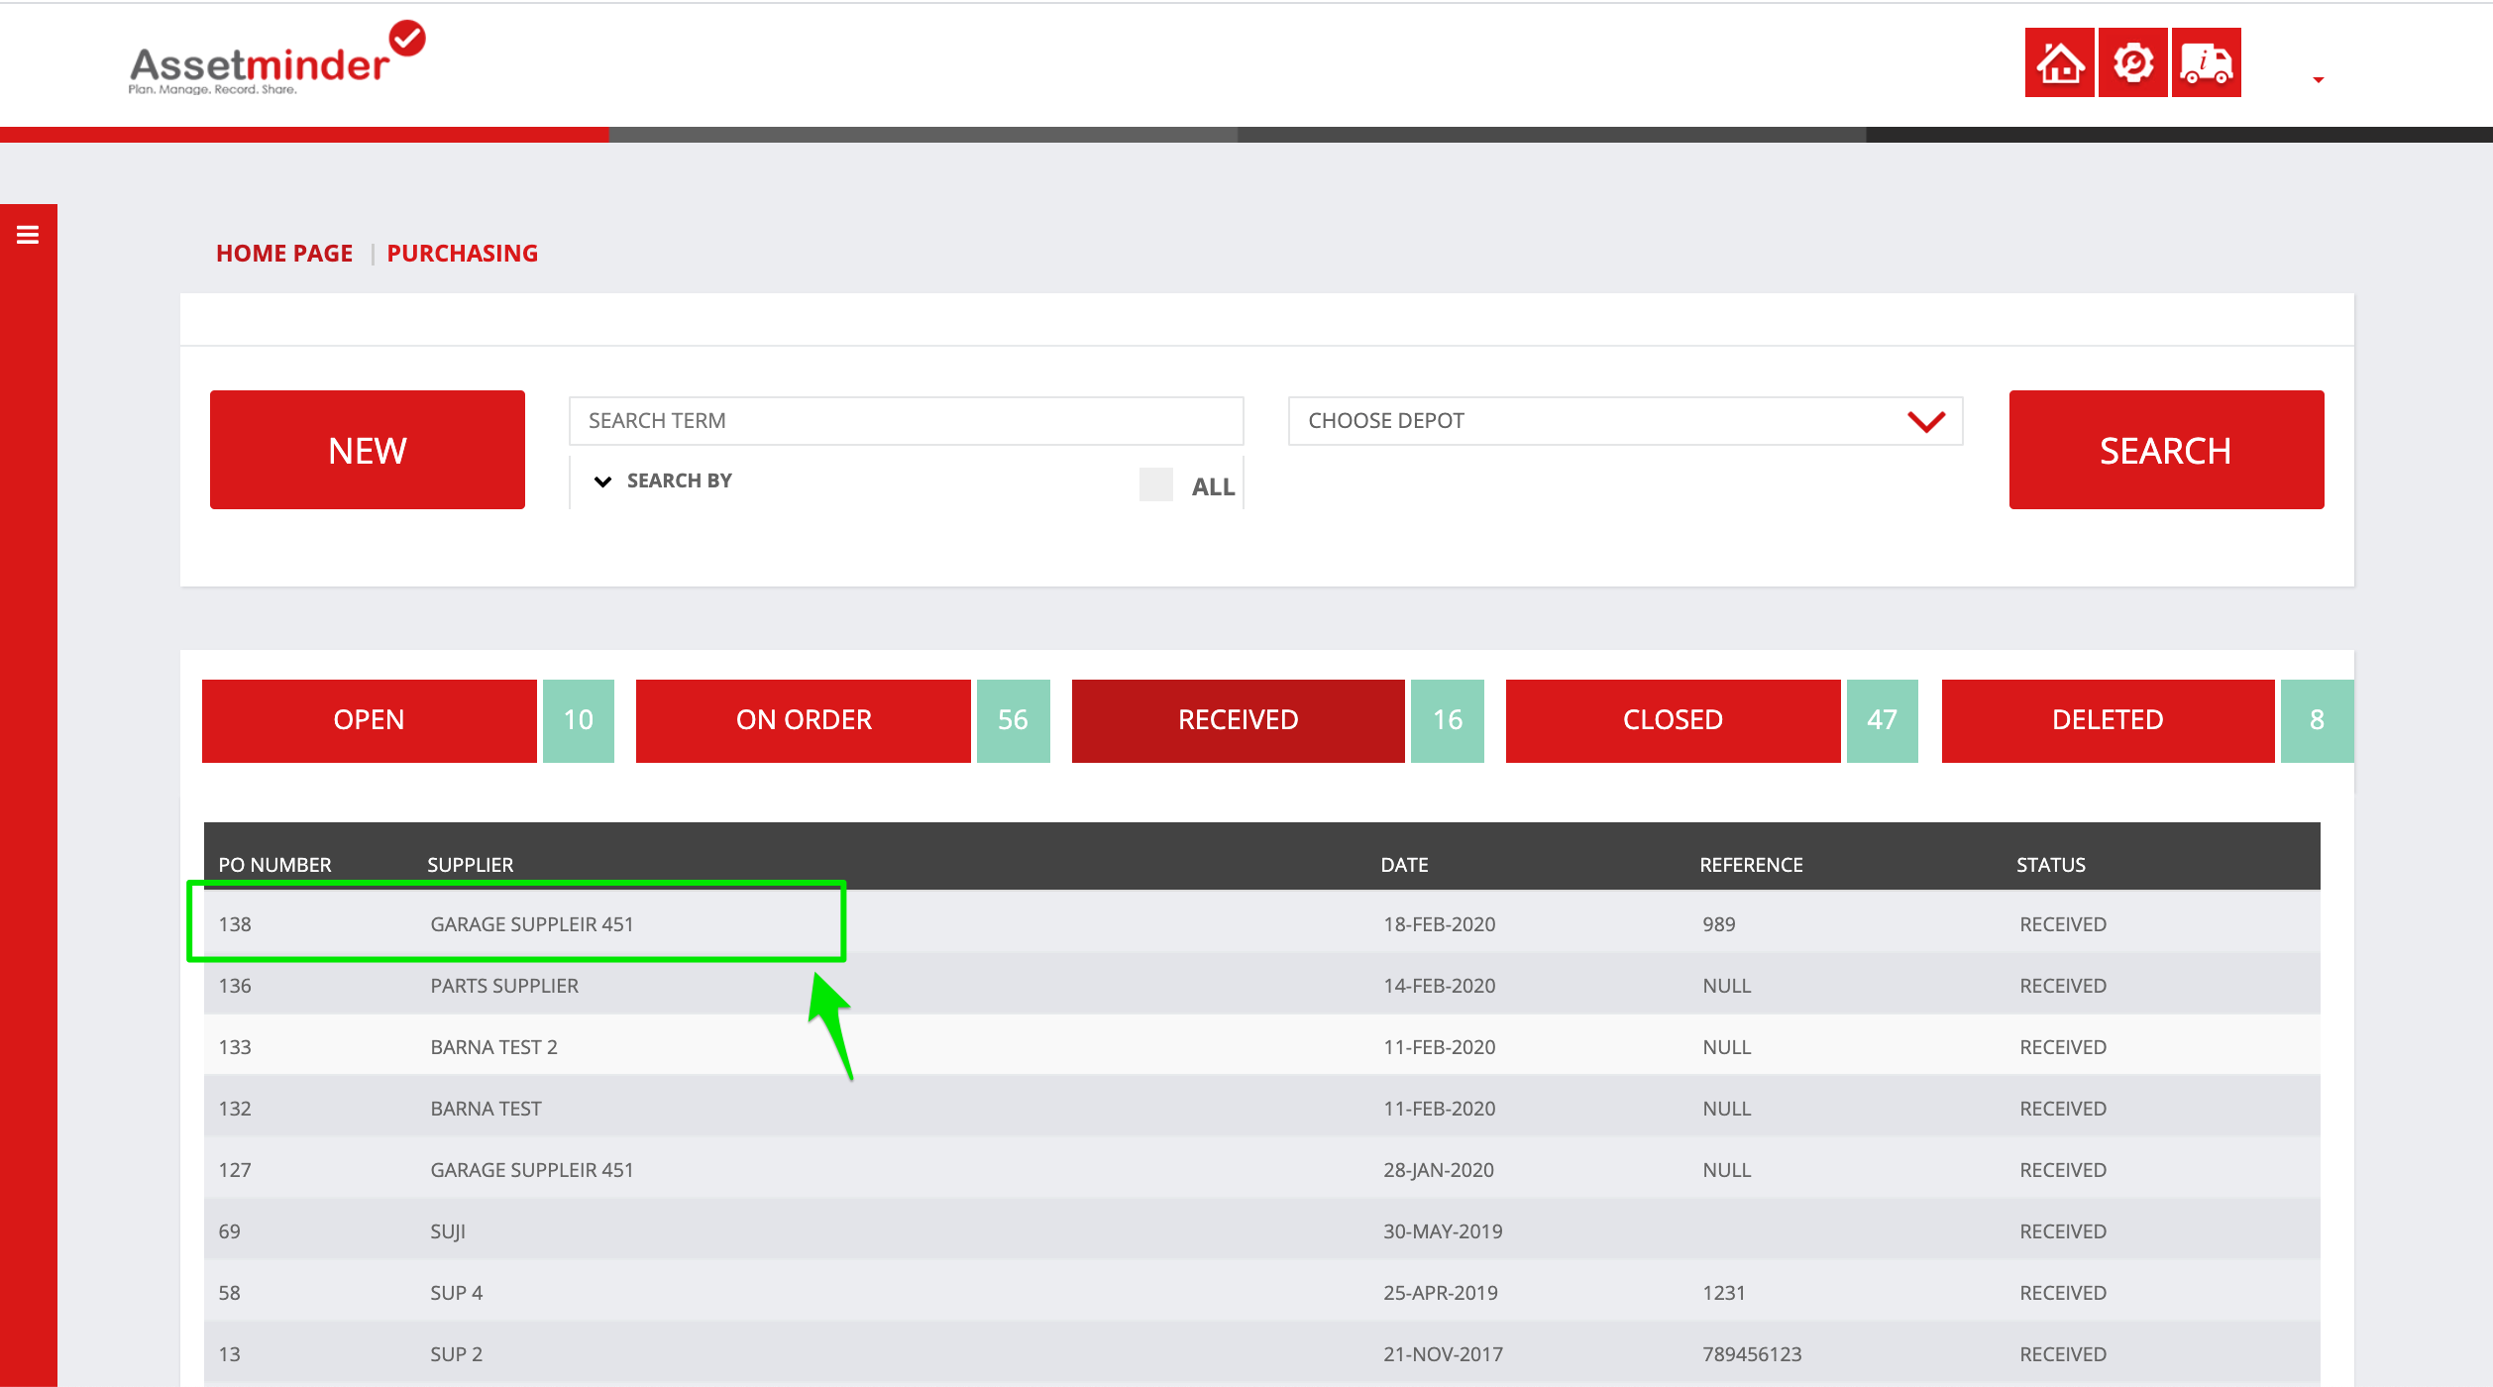
Task: Click the supplier name BARNA TEST
Action: (486, 1109)
